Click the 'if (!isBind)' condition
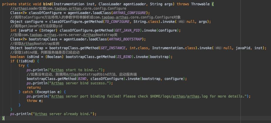 click(x=23, y=61)
